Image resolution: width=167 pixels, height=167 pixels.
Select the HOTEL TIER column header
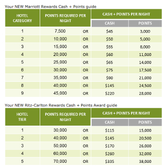(x=22, y=117)
